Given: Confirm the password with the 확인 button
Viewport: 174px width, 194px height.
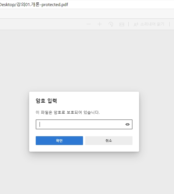Looking at the screenshot, I should (x=59, y=141).
